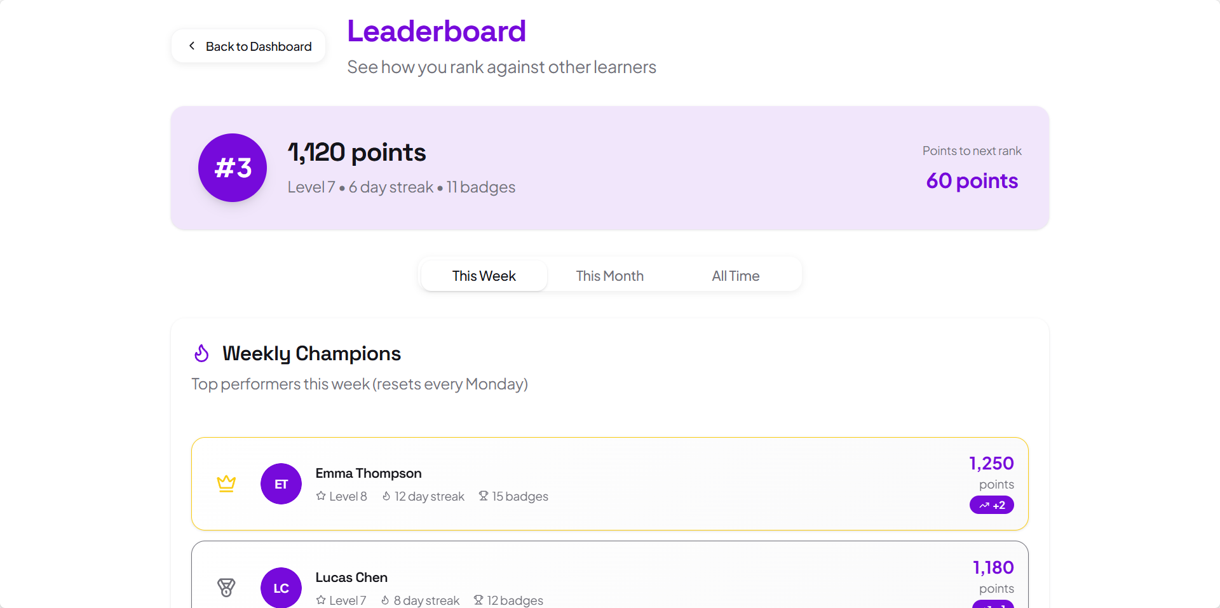Viewport: 1220px width, 608px height.
Task: Click the gold crown icon for first place
Action: pyautogui.click(x=226, y=483)
